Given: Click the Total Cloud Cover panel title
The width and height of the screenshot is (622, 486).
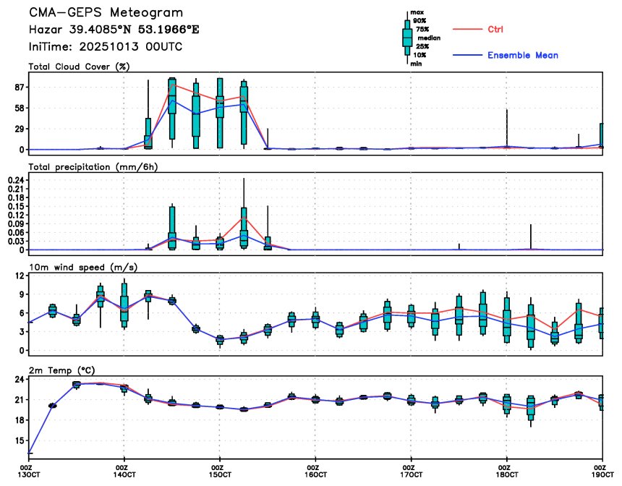Looking at the screenshot, I should coord(80,67).
